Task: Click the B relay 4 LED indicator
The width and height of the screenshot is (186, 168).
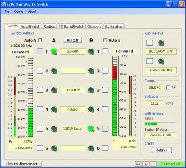Action: (x=91, y=109)
